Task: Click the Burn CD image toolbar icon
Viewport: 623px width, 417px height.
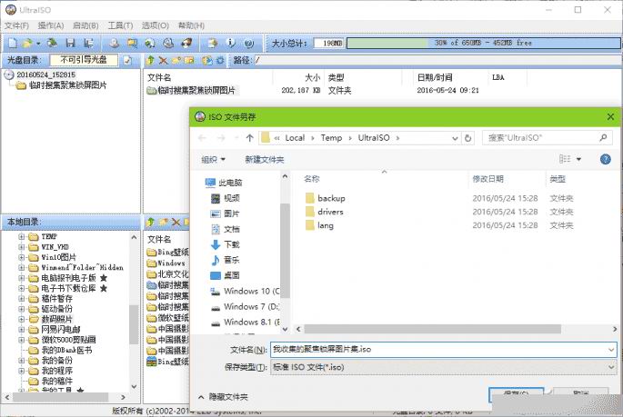Action: [x=186, y=43]
